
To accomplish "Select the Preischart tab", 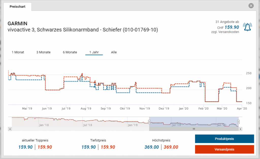I will (18, 7).
